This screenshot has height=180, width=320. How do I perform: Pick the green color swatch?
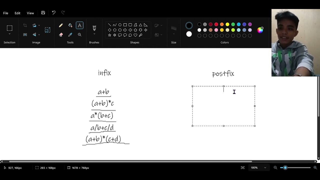(x=233, y=24)
